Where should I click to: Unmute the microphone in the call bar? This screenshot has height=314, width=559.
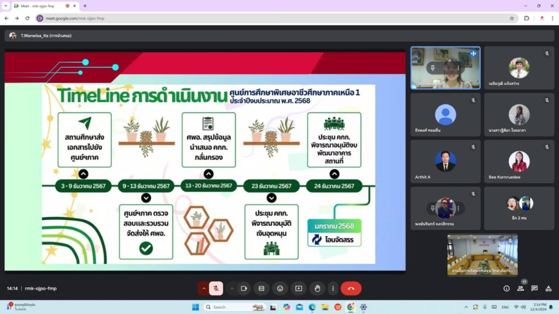tap(216, 288)
